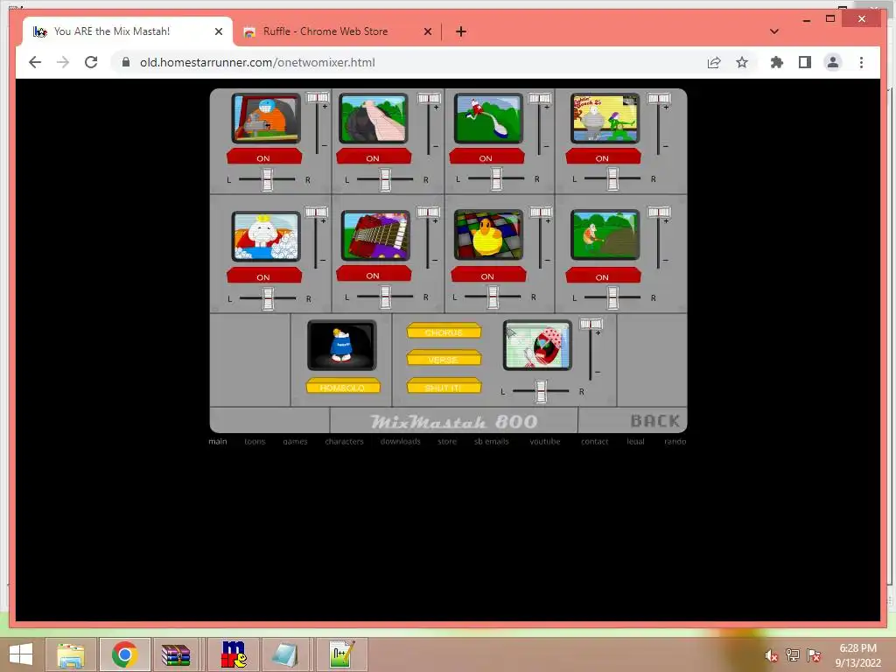Toggle ON button under hand-on-rock channel

[x=373, y=157]
